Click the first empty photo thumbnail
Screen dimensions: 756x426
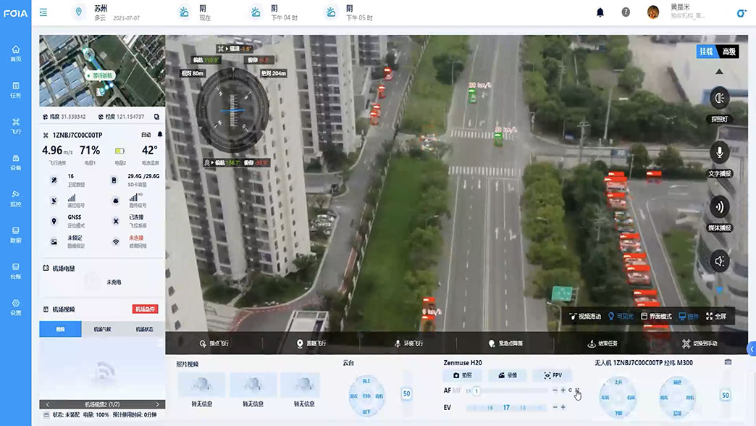pyautogui.click(x=200, y=385)
